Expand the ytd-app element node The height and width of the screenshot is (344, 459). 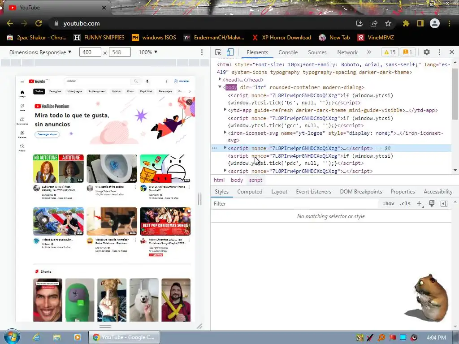(225, 110)
